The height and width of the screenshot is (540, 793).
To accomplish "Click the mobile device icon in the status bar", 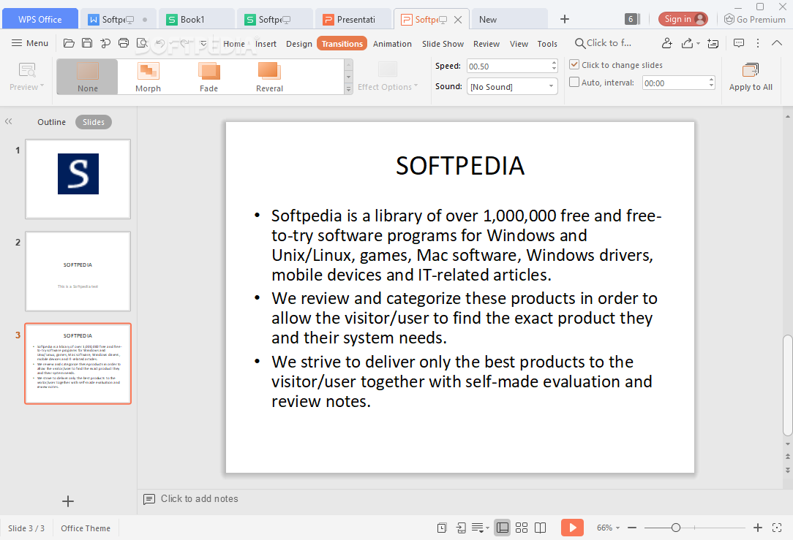I will [x=461, y=528].
